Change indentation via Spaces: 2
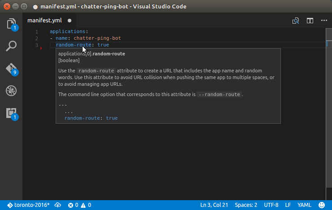Viewport: 332px width, 210px height. click(246, 205)
